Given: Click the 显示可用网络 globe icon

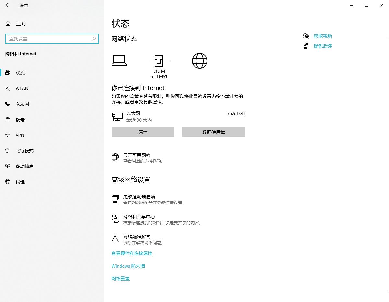Looking at the screenshot, I should coord(115,157).
